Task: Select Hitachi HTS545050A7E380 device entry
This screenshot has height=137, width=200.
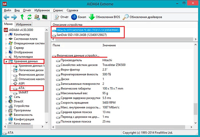Action: pos(88,30)
